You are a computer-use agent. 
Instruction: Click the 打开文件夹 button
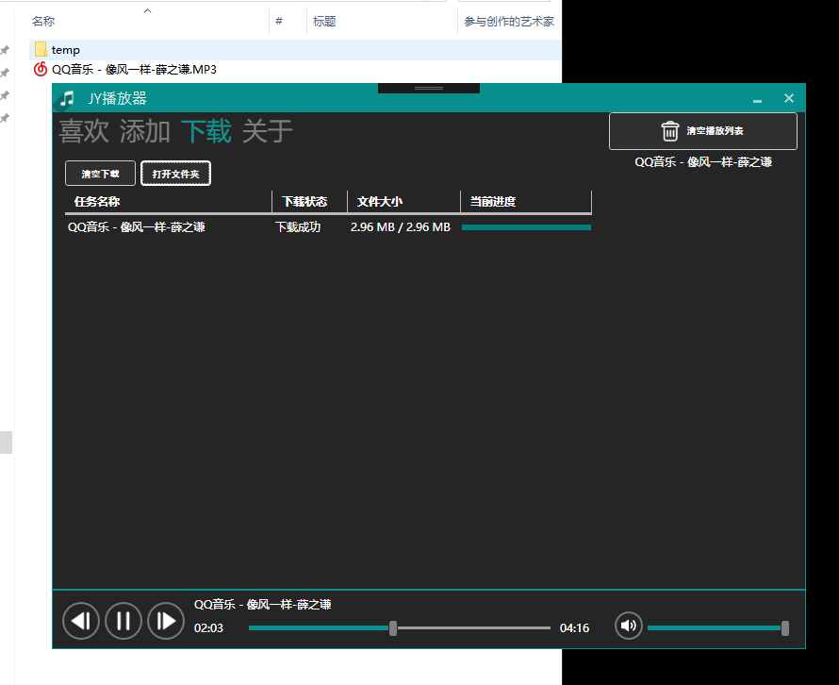175,174
